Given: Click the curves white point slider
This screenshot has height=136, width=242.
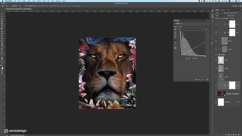Looking at the screenshot, I should pyautogui.click(x=205, y=57).
